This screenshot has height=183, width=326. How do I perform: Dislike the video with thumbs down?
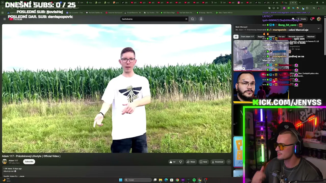coord(181,162)
